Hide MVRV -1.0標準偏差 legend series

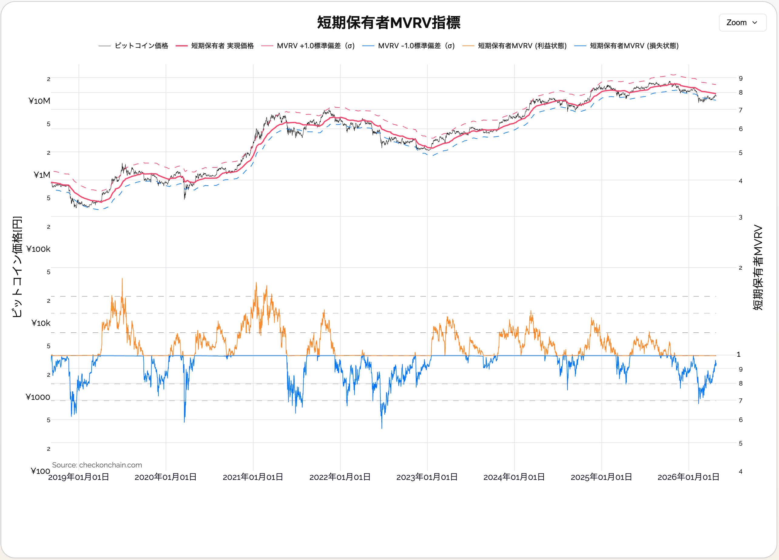(416, 46)
